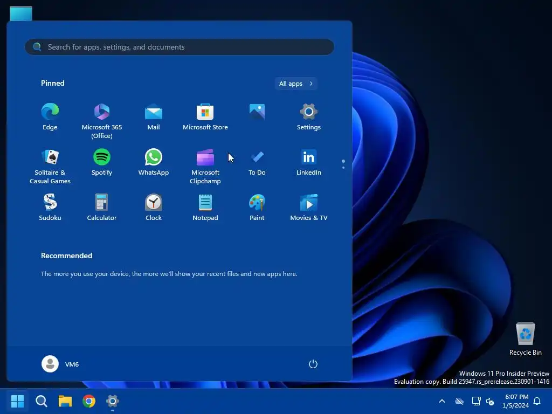
Task: Launch the LinkedIn app
Action: pos(309,162)
